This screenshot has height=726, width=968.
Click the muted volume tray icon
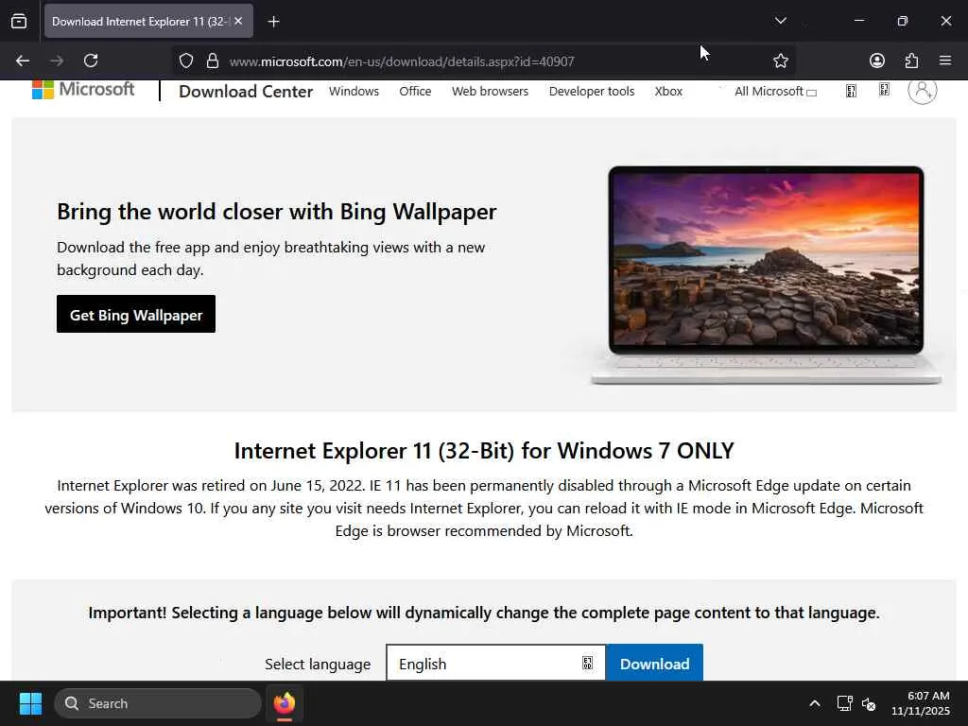870,703
